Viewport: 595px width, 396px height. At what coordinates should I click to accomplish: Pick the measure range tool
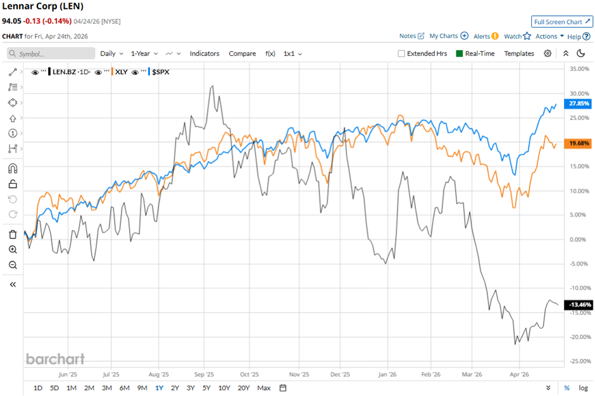[x=13, y=148]
